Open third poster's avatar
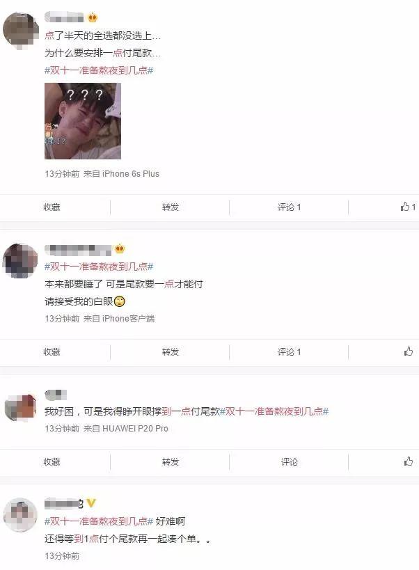This screenshot has width=419, height=570. tap(20, 407)
